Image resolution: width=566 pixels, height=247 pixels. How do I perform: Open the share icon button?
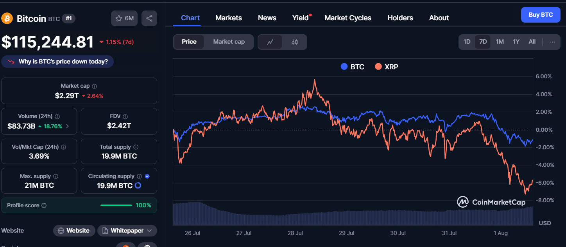(149, 18)
